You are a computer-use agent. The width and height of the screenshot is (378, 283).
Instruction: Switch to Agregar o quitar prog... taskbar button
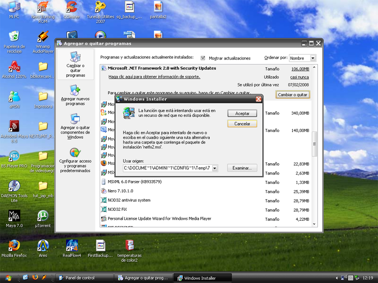coord(144,278)
